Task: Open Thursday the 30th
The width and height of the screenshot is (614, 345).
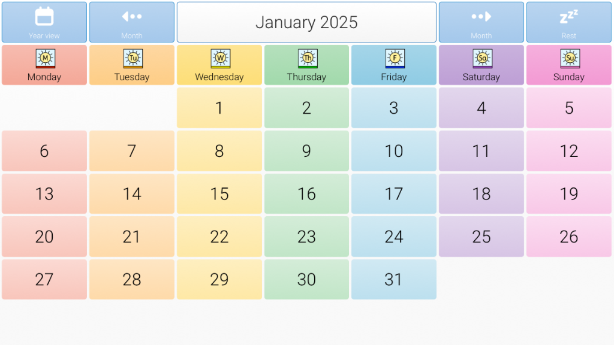Action: pyautogui.click(x=306, y=280)
